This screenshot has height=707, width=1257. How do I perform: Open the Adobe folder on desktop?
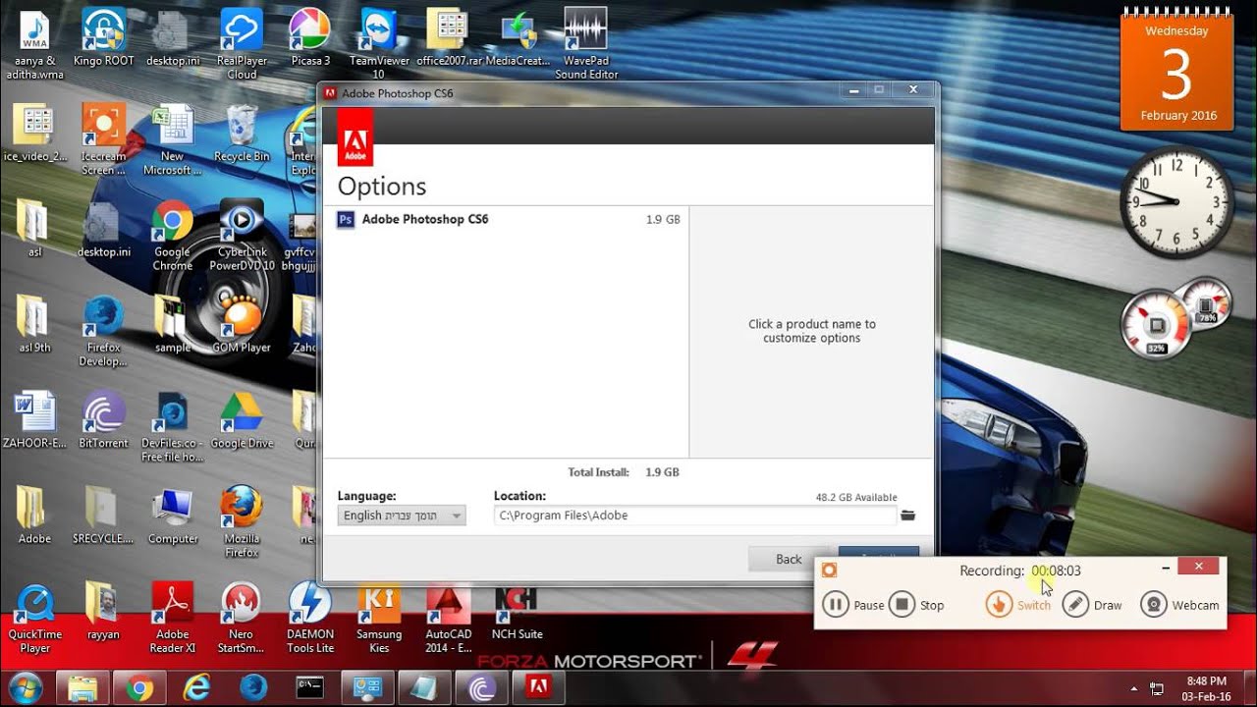click(x=34, y=516)
